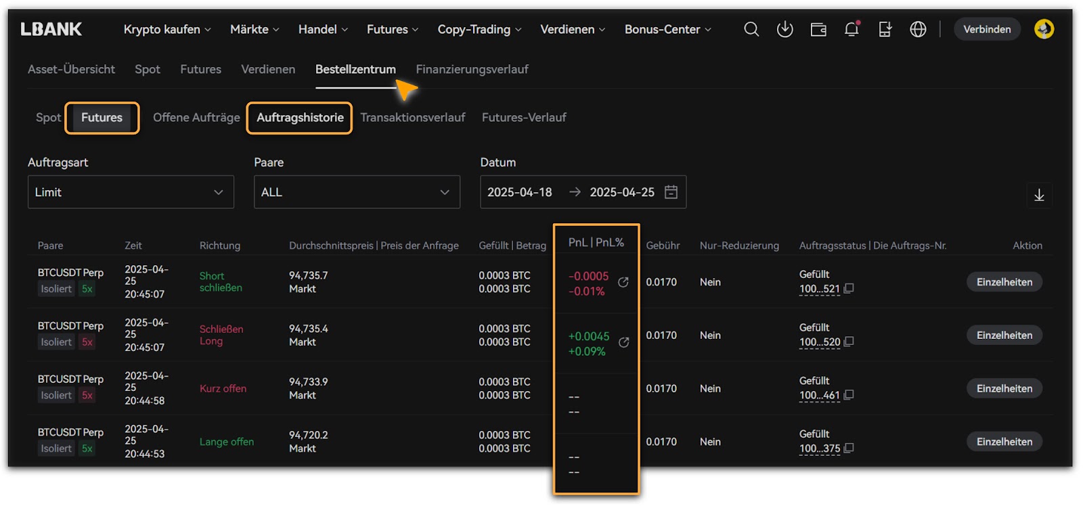Open Einzelheiten for order 100...375

[1004, 442]
